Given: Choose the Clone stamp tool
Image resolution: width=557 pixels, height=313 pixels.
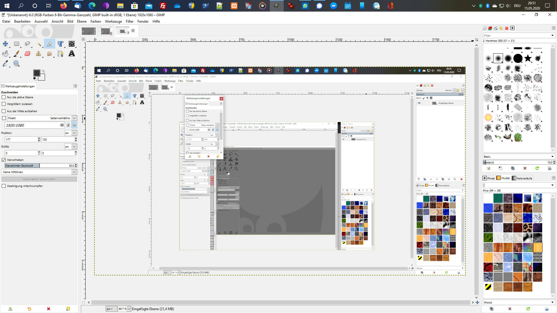Looking at the screenshot, I should tap(39, 54).
